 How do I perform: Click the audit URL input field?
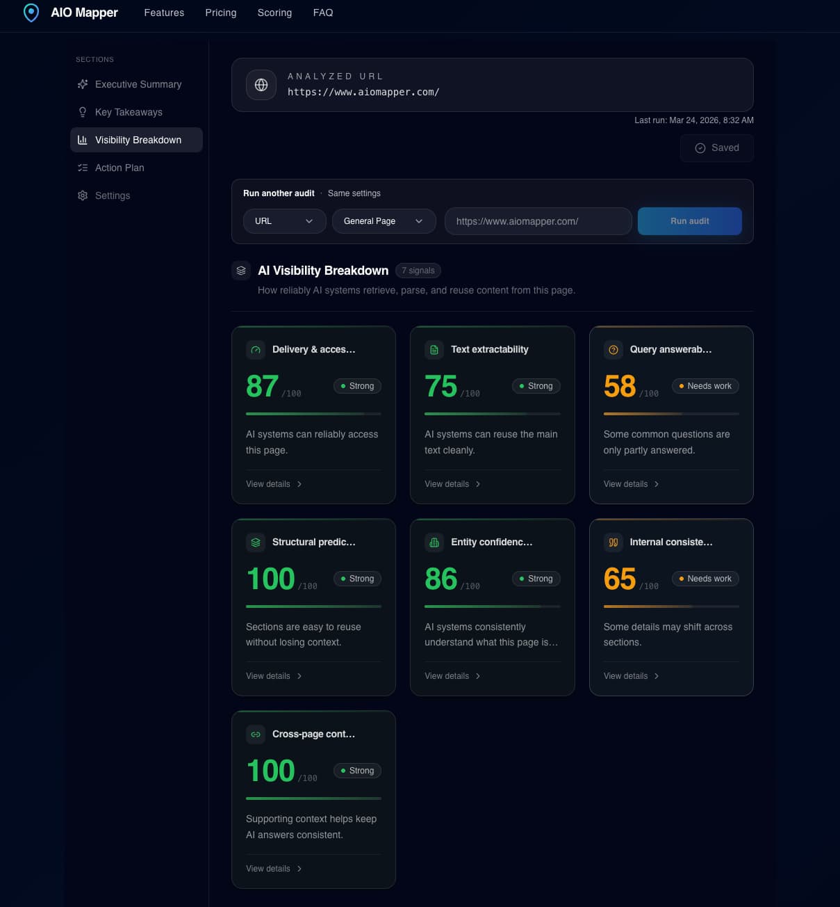pos(538,221)
